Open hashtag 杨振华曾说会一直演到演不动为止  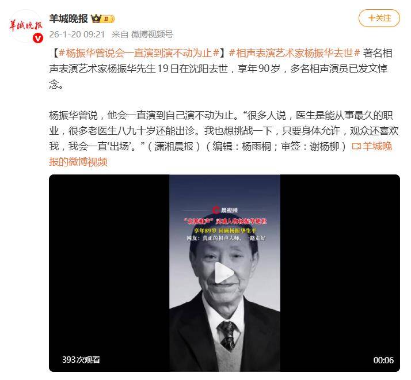pos(139,53)
